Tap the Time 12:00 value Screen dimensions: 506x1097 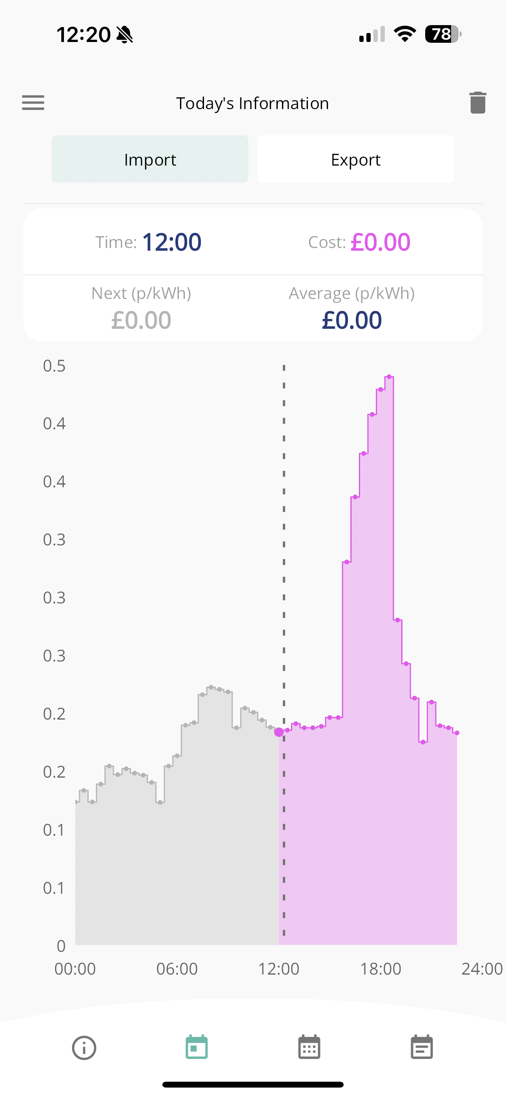click(x=172, y=242)
